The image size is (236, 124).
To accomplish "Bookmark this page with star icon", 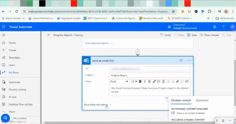I will 173,11.
